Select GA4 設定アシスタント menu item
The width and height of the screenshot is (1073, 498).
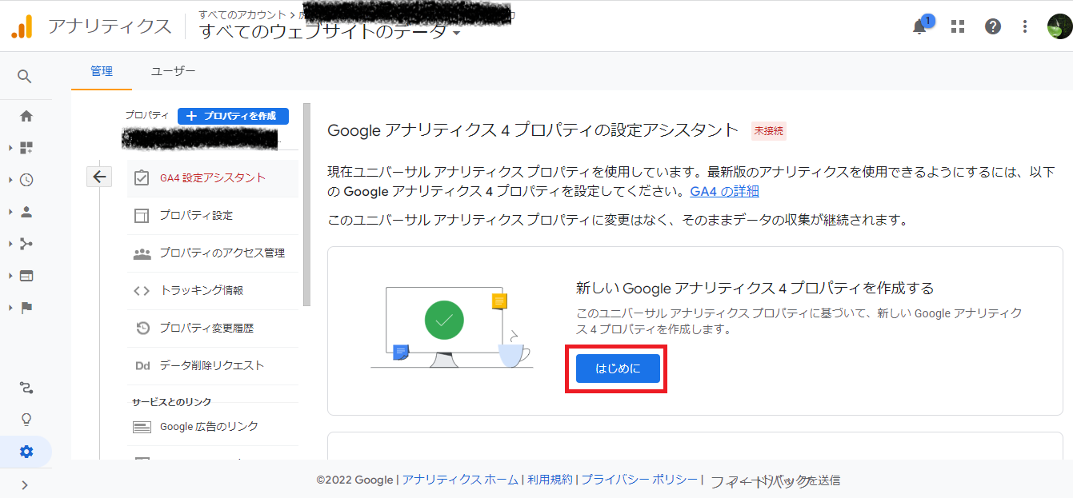point(213,178)
